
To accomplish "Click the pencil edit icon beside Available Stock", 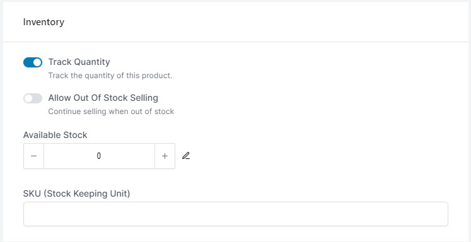I will click(186, 156).
